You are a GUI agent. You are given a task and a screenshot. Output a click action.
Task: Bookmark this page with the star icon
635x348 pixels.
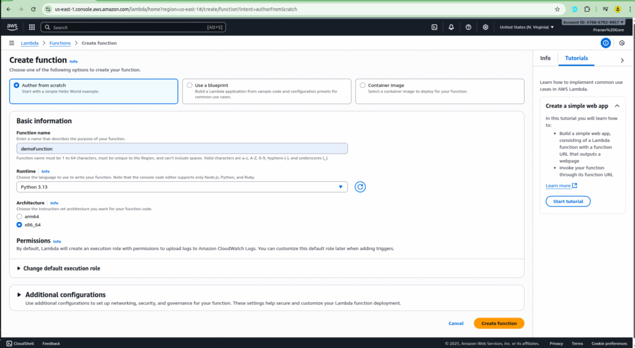click(x=557, y=9)
